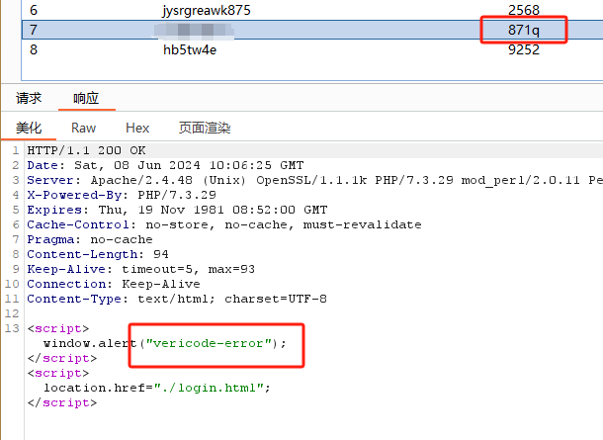Select row 8 payload hb5tw4e
The image size is (603, 440).
point(190,49)
